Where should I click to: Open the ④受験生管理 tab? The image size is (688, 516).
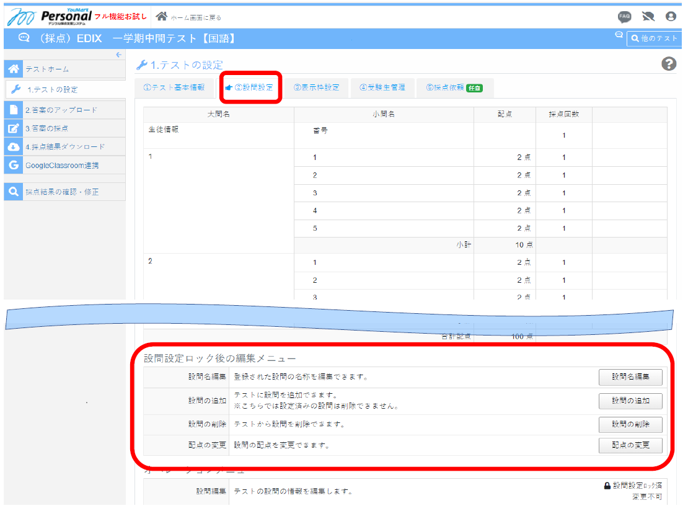point(383,87)
